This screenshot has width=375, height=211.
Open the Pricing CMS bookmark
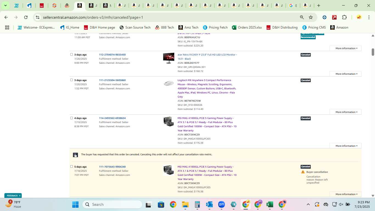[x=314, y=27]
